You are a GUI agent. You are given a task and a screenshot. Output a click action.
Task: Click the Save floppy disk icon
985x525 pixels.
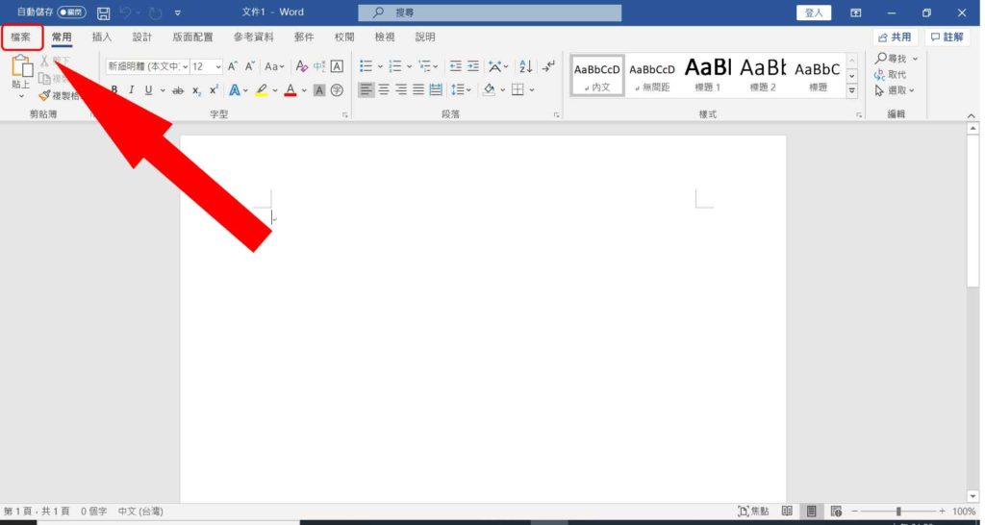(x=104, y=12)
